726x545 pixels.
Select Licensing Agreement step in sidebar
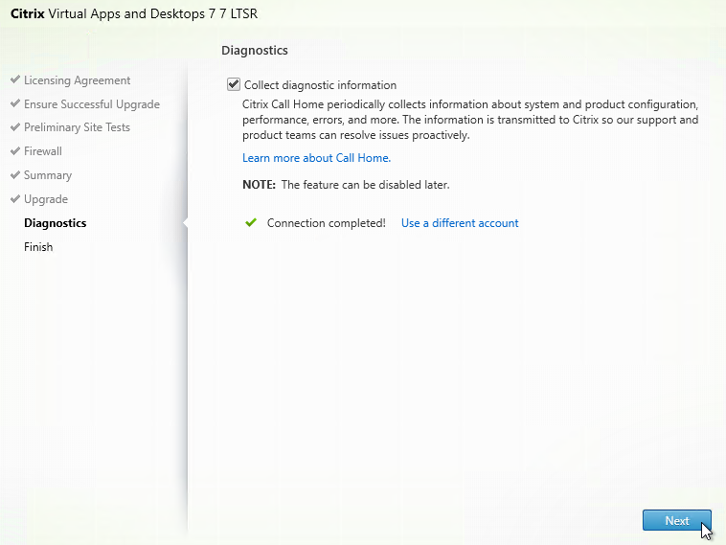pyautogui.click(x=77, y=80)
